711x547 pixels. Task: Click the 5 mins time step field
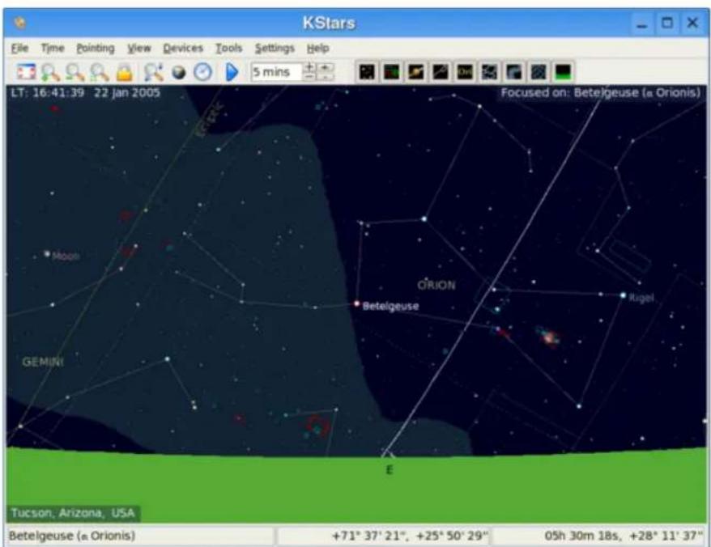275,71
